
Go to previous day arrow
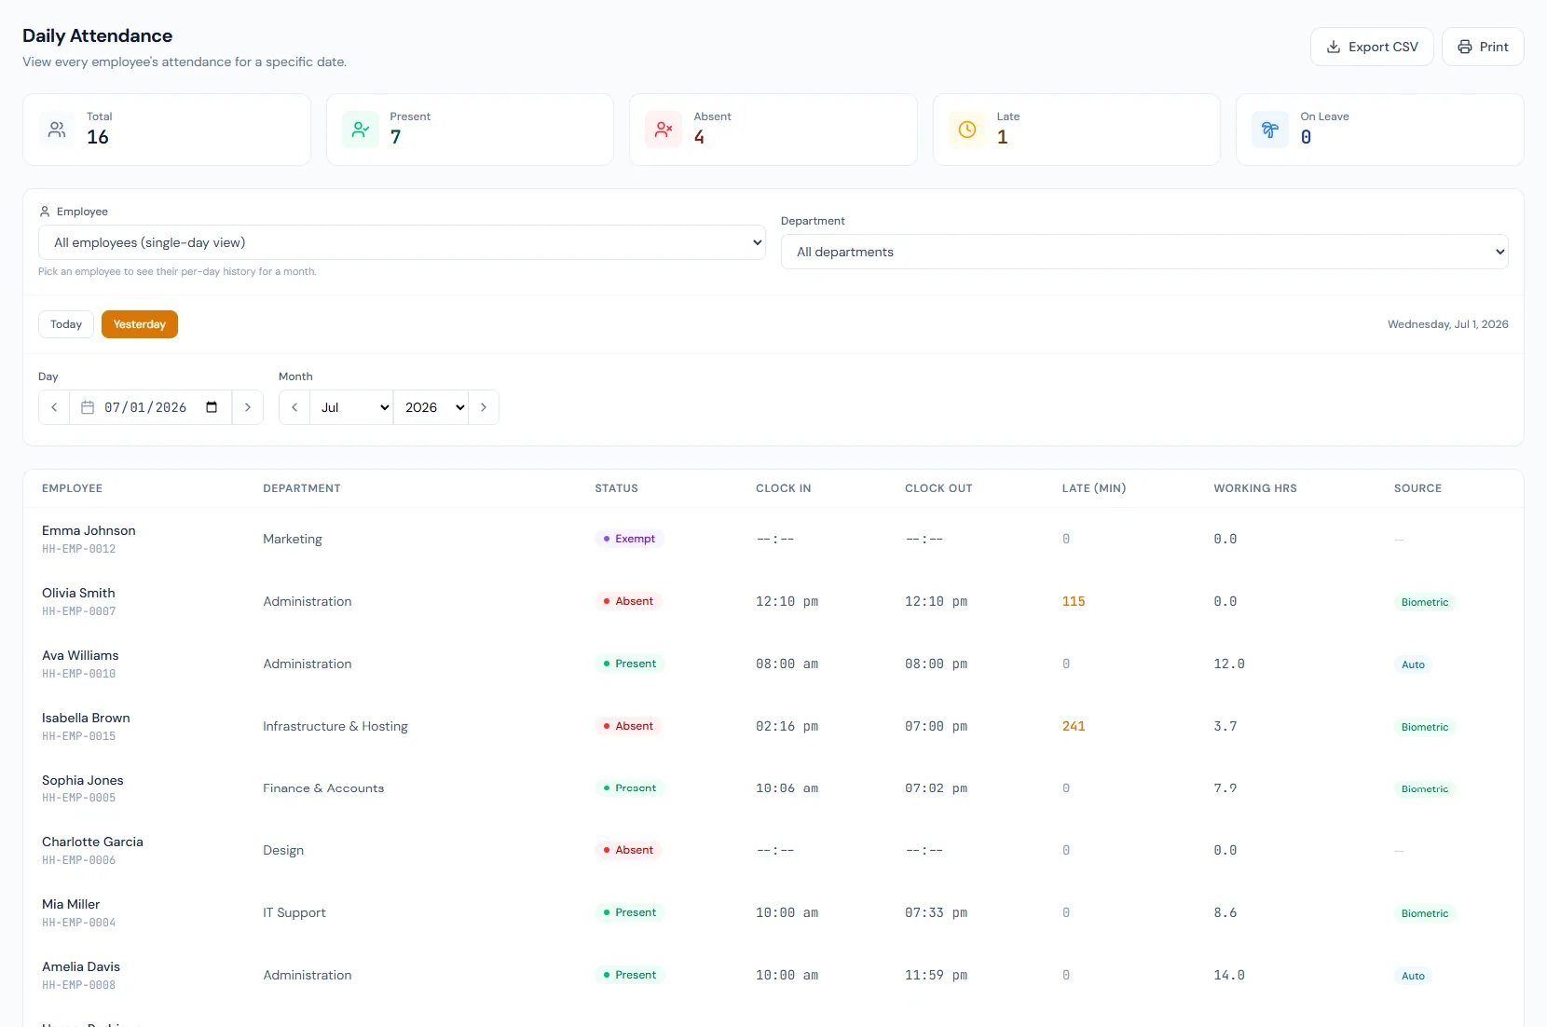click(x=54, y=407)
